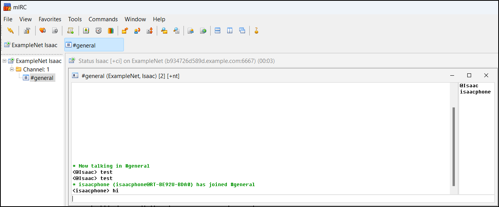Select #general in the tree sidebar
The image size is (499, 207).
[41, 78]
